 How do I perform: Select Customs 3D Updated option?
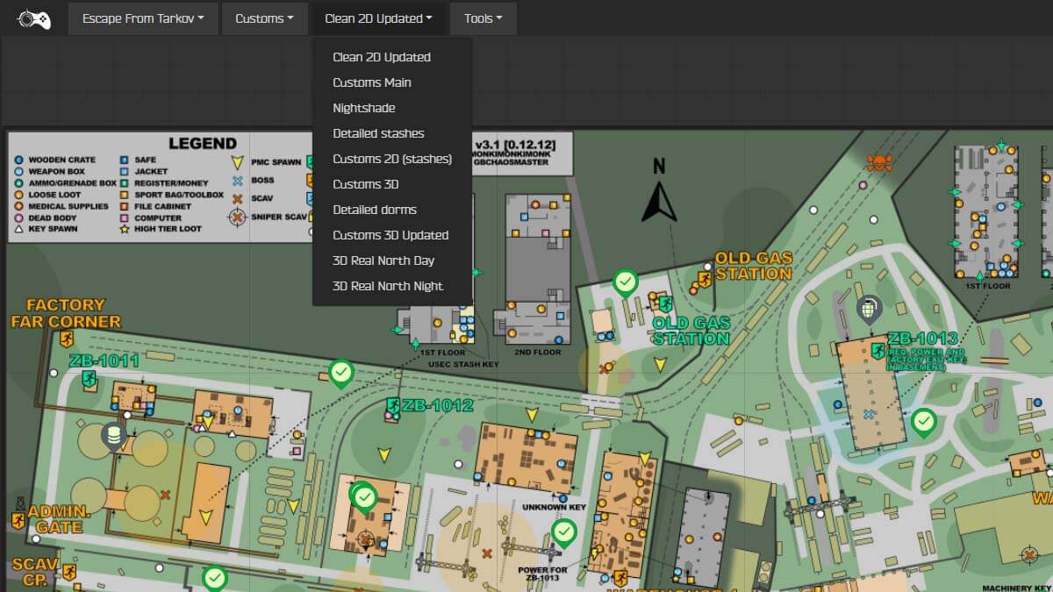pyautogui.click(x=390, y=235)
